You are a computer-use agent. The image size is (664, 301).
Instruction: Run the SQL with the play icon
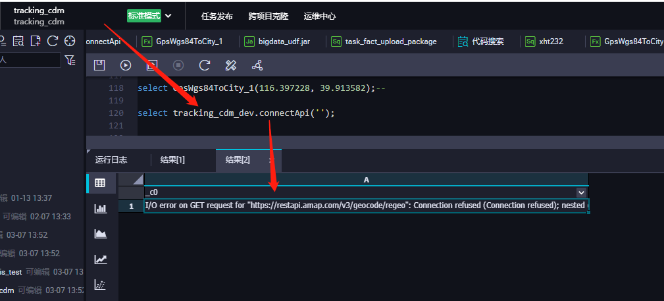125,65
